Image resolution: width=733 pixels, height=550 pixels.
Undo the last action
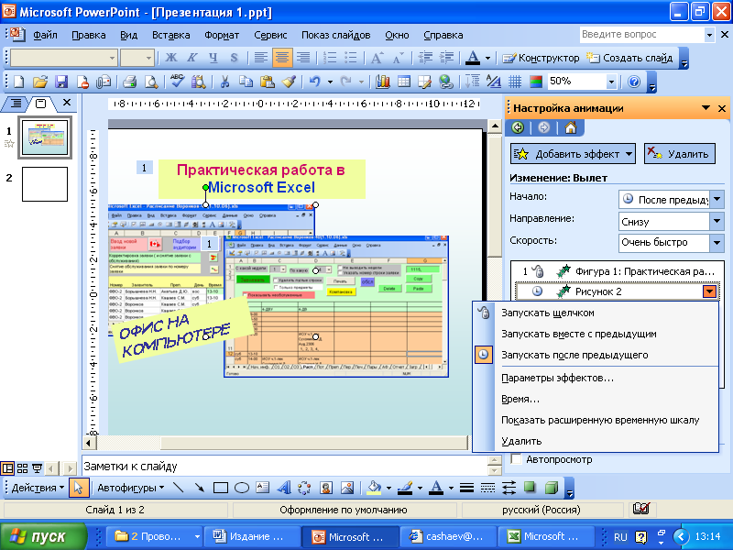pos(314,82)
